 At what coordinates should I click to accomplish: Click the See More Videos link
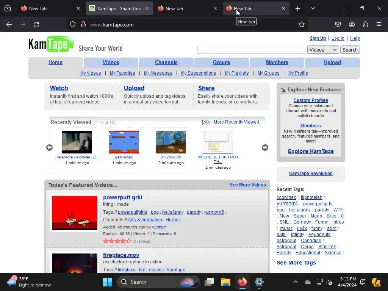[248, 185]
